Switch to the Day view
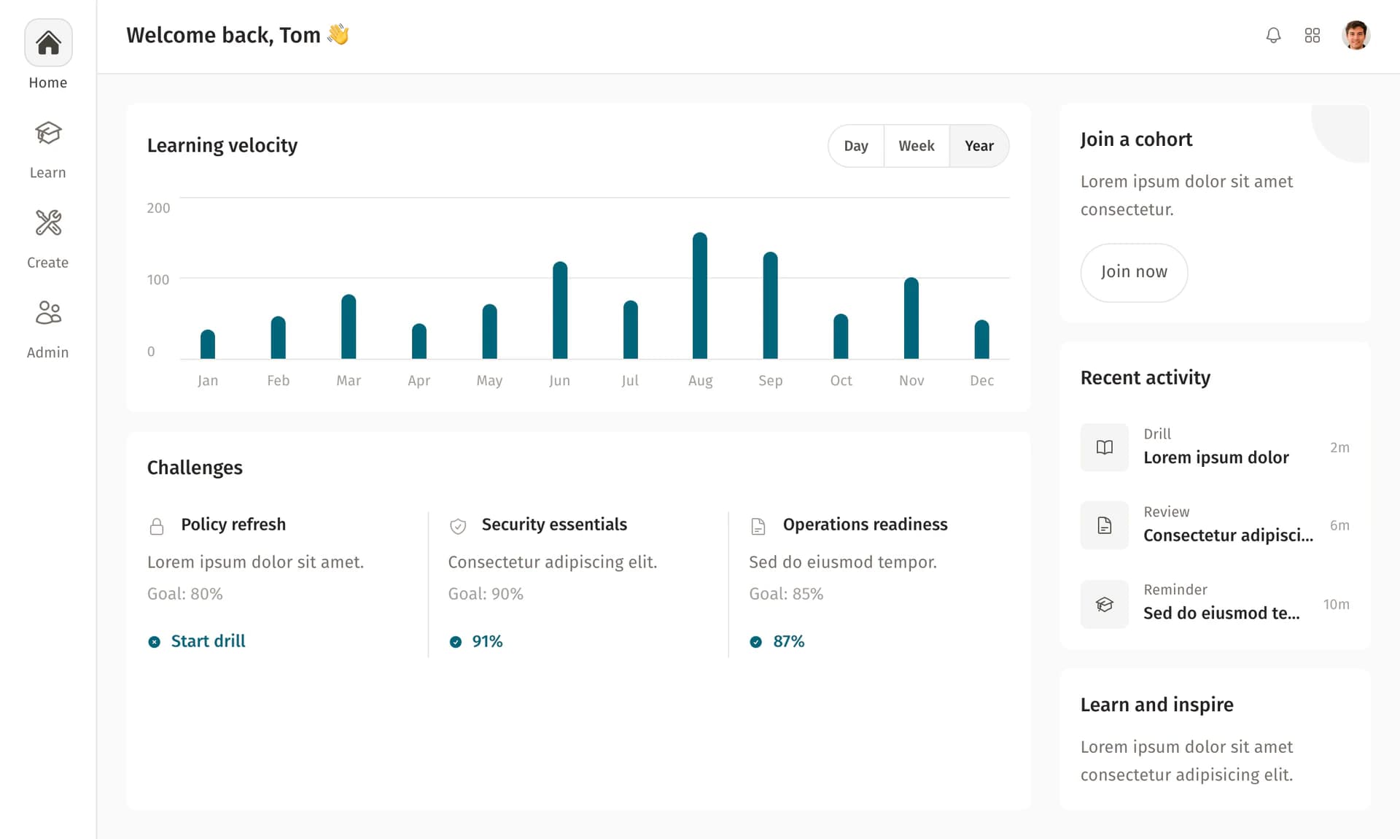Screen dimensions: 1400x839 (855, 145)
